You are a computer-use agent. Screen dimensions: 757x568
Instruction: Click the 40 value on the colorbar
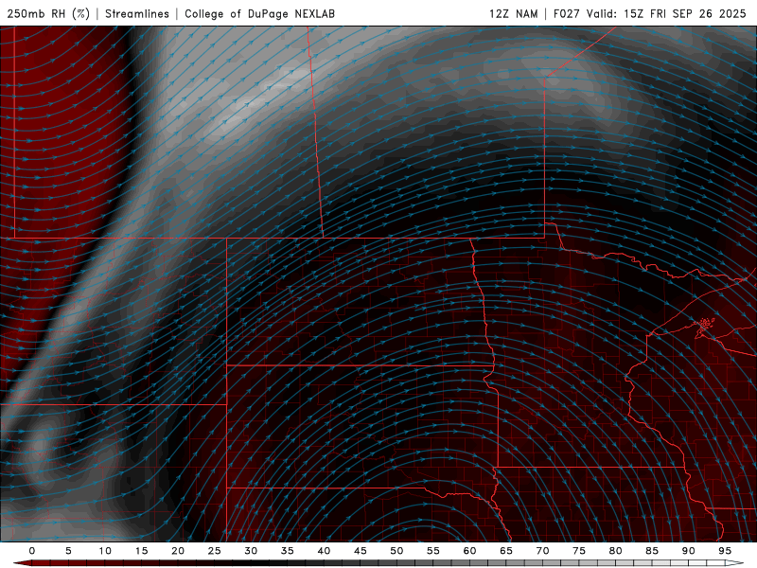tap(324, 551)
